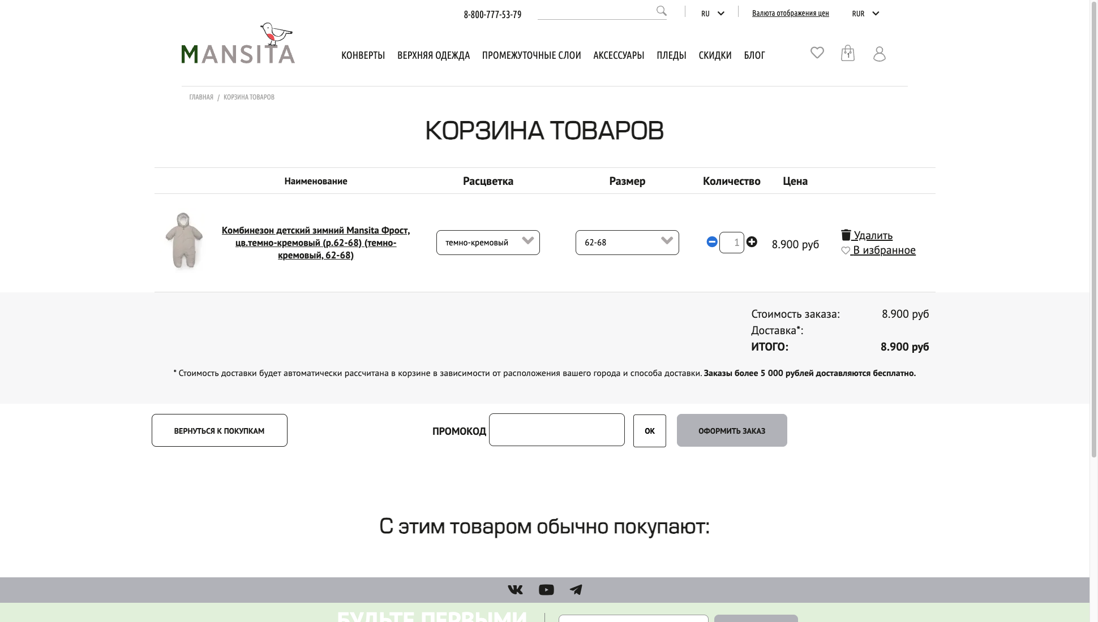The height and width of the screenshot is (622, 1098).
Task: Expand the темно-кремовый color dropdown
Action: [488, 243]
